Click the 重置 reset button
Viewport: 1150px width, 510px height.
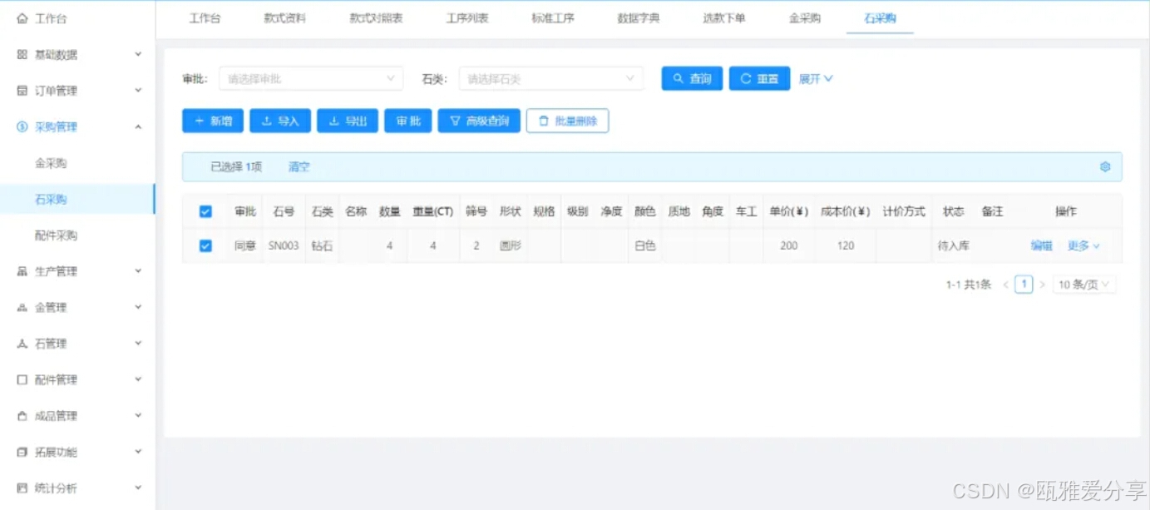click(759, 78)
